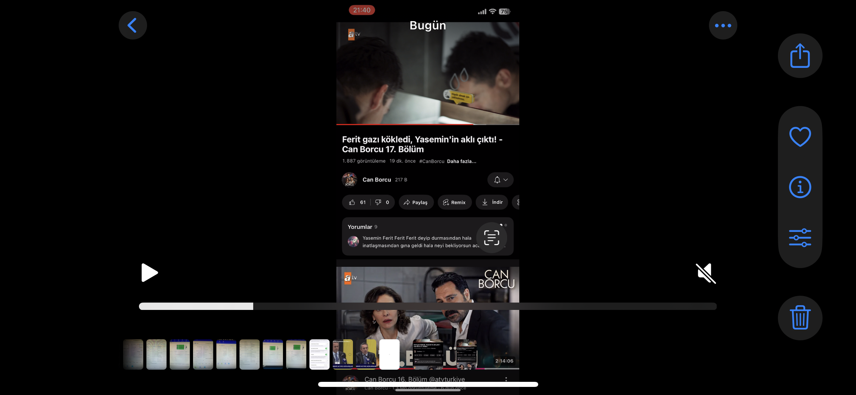The height and width of the screenshot is (395, 856).
Task: Unmute the video via crossed speaker icon
Action: [x=706, y=273]
